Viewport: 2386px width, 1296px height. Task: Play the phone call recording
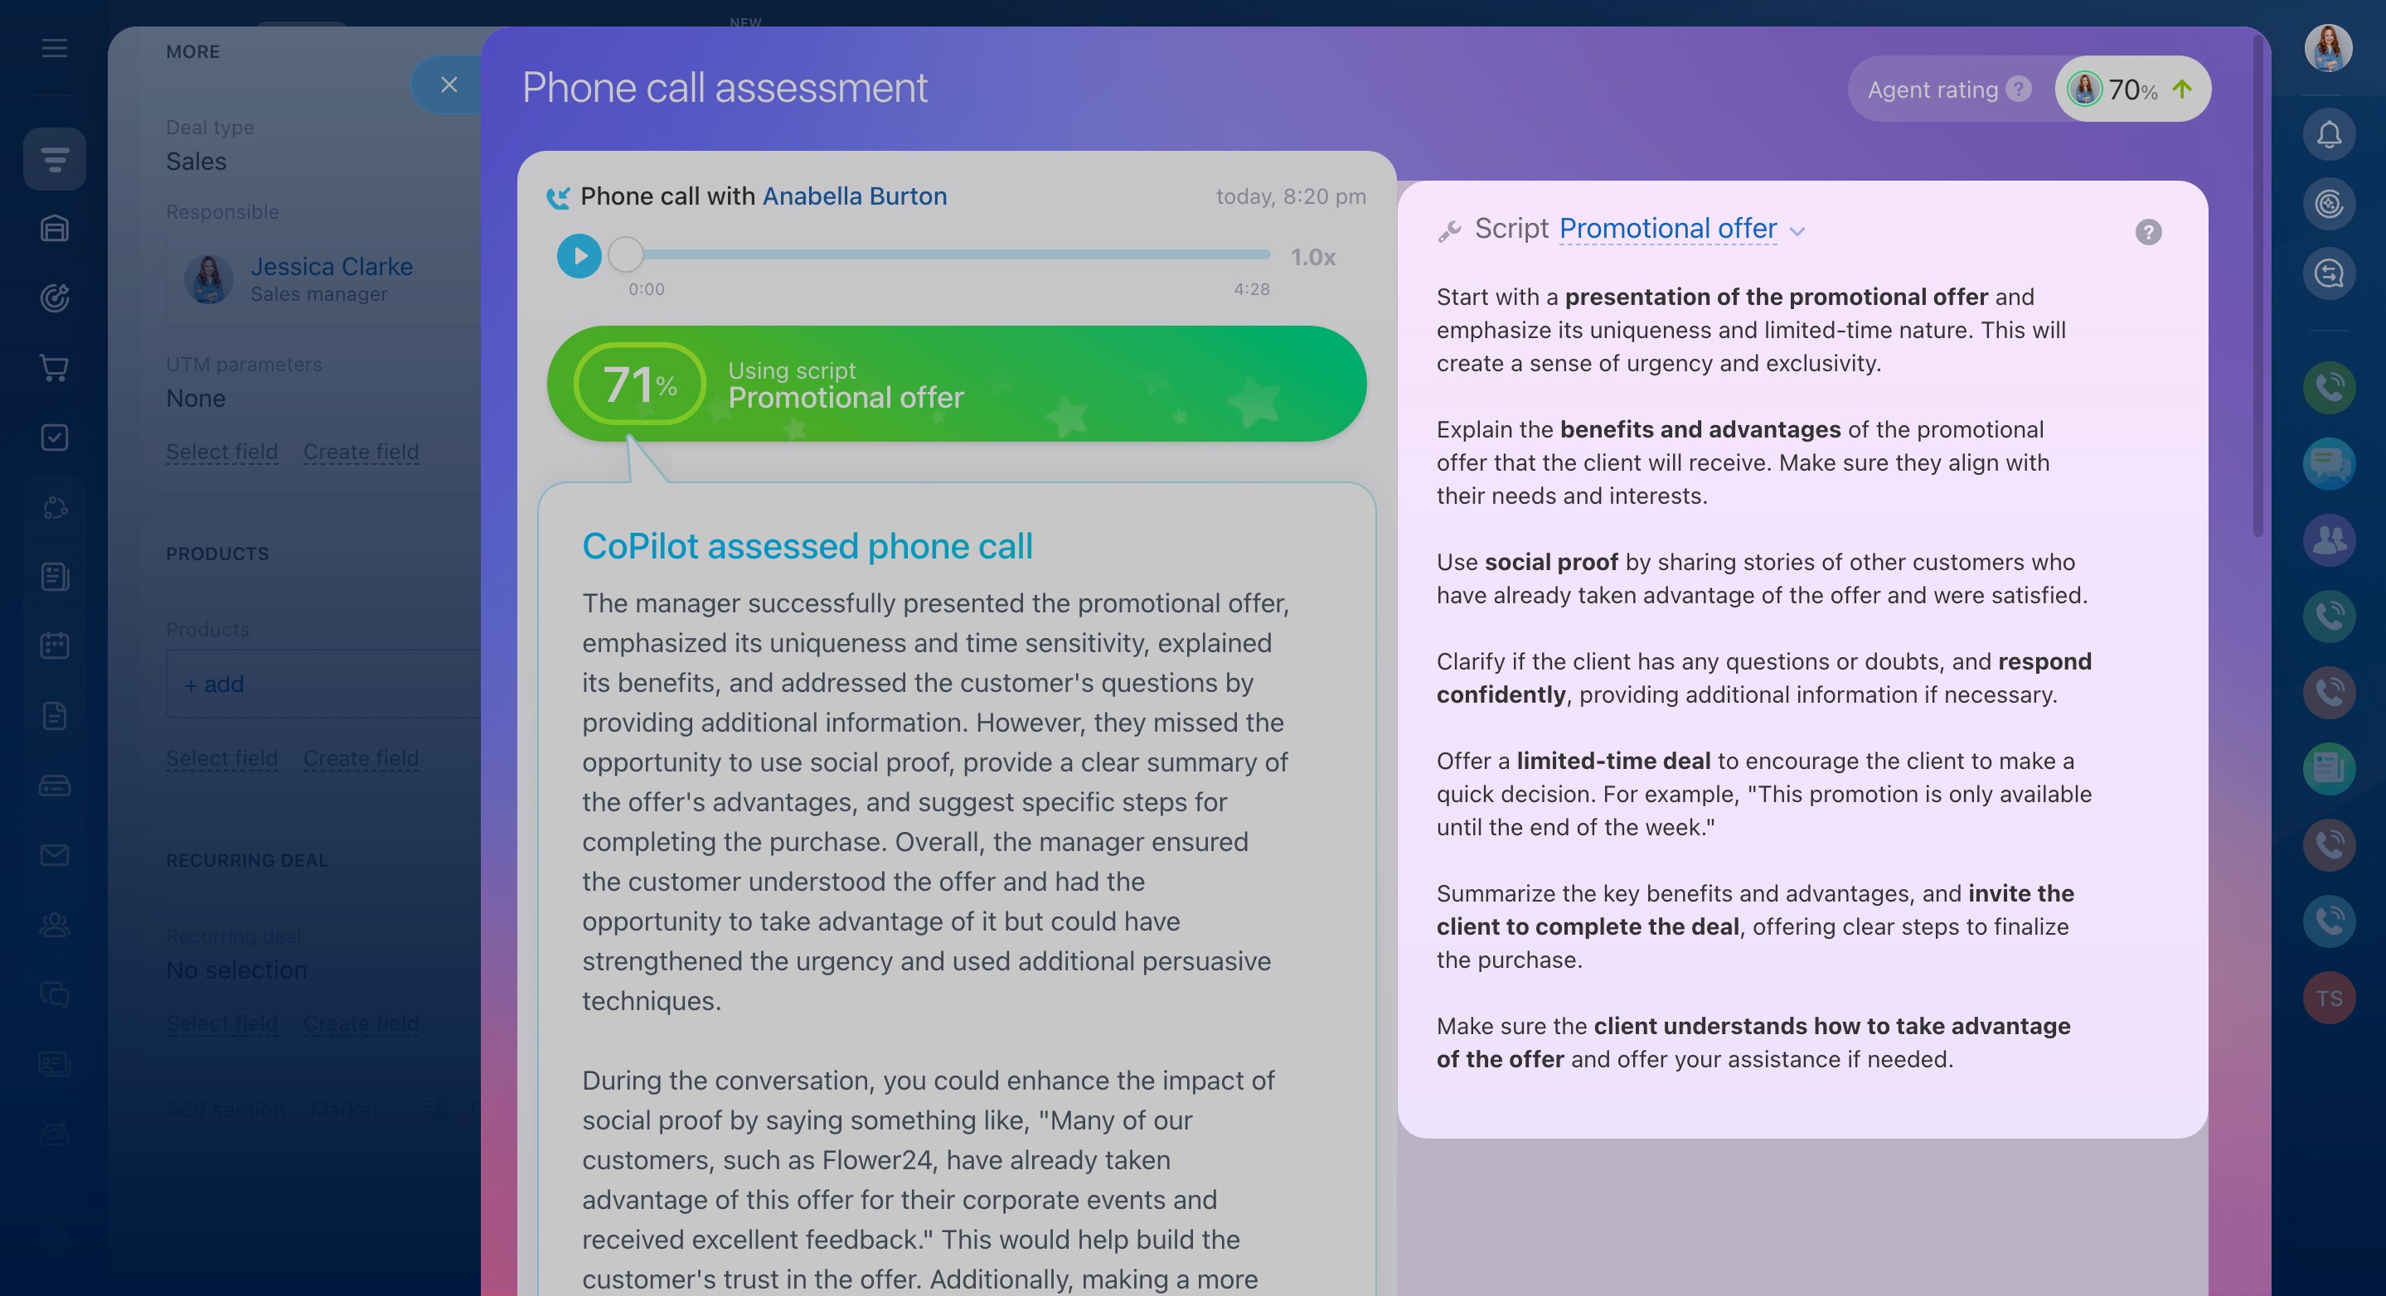pyautogui.click(x=579, y=255)
